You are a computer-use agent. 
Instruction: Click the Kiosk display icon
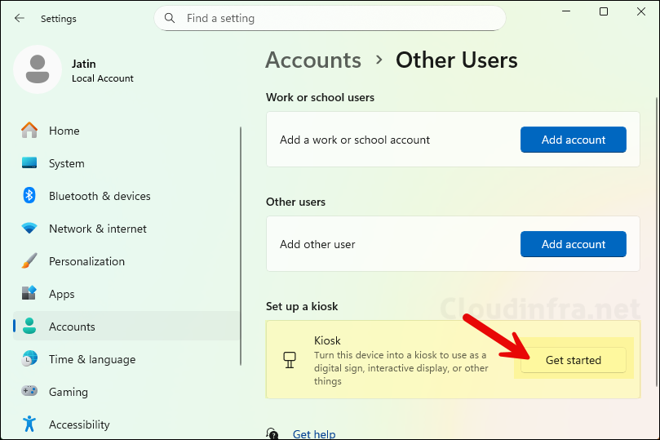[x=288, y=359]
